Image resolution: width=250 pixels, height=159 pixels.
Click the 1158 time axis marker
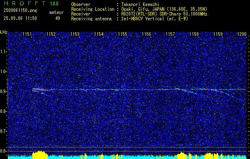[x=194, y=34]
